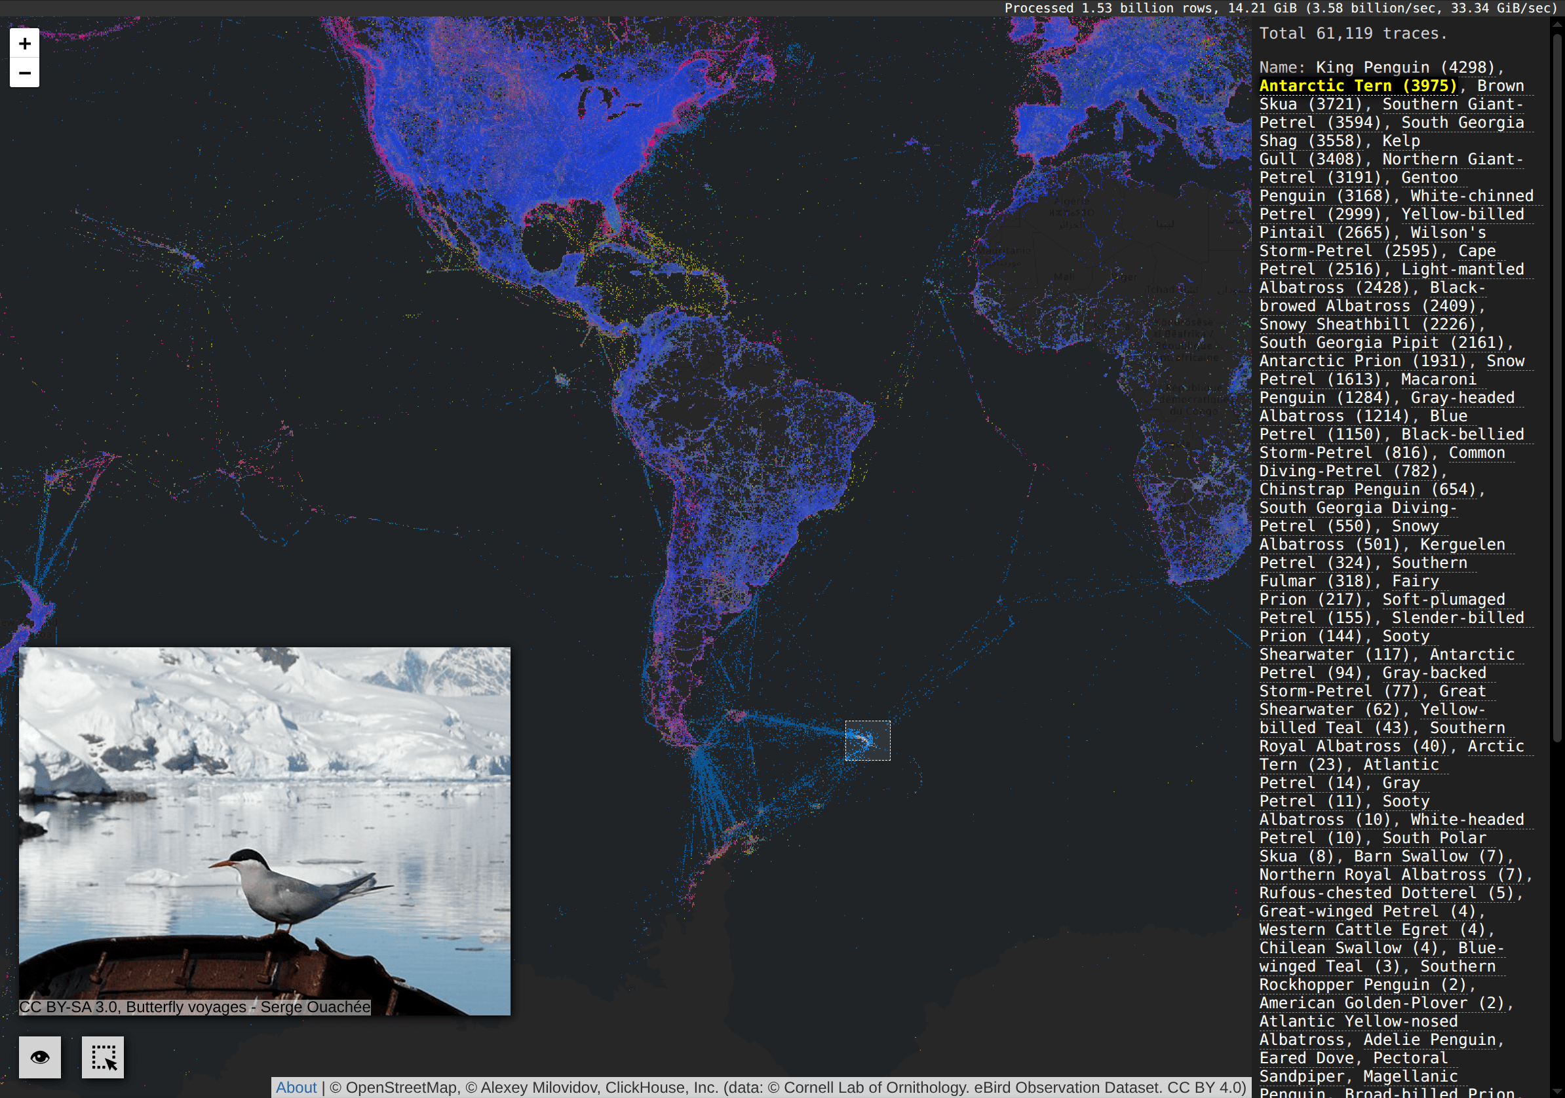
Task: Click the zoom out minus button
Action: coord(24,73)
